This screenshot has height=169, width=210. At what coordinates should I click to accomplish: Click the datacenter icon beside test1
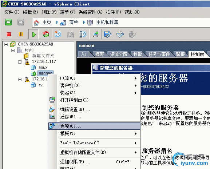click(x=20, y=50)
